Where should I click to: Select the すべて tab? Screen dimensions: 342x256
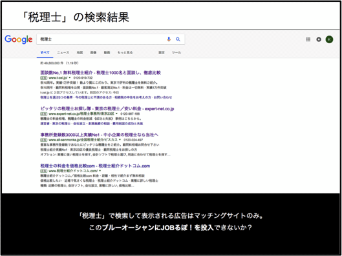(45, 53)
